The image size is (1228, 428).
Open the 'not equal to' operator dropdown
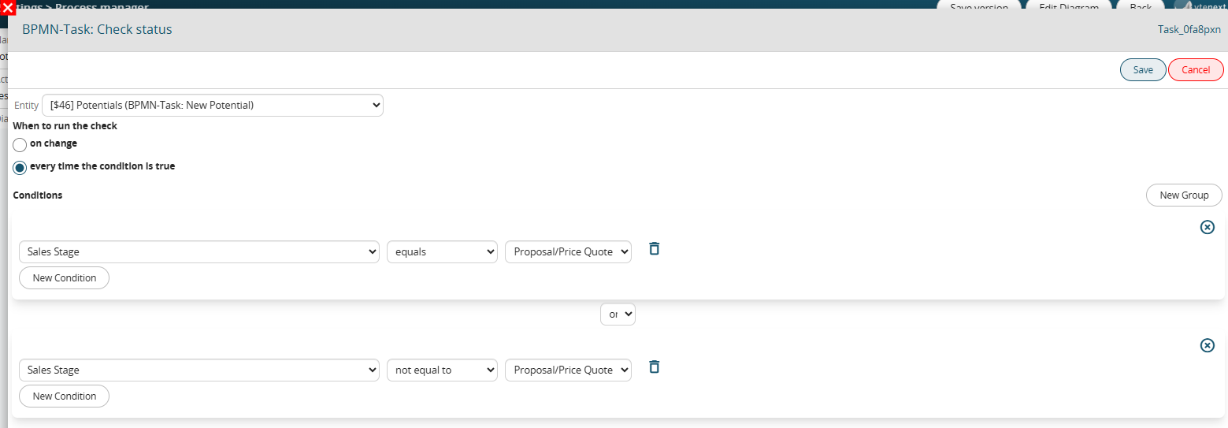click(442, 370)
